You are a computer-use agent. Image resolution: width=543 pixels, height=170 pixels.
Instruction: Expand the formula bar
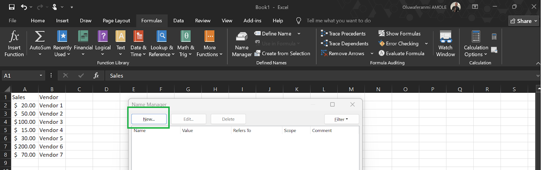tap(538, 75)
